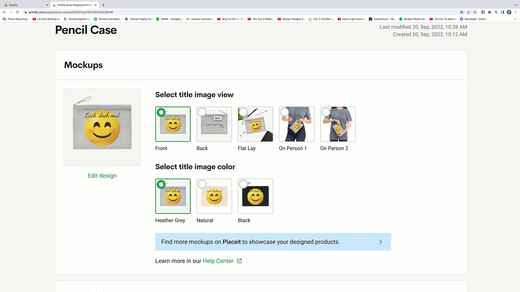This screenshot has height=292, width=520.
Task: Open the Sonderangebot bookmark
Action: [77, 19]
